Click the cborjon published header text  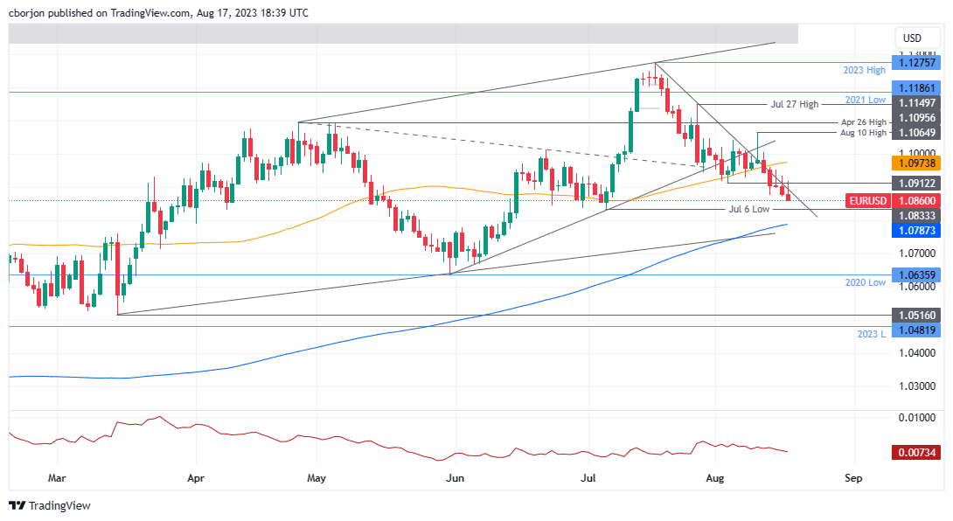(159, 12)
